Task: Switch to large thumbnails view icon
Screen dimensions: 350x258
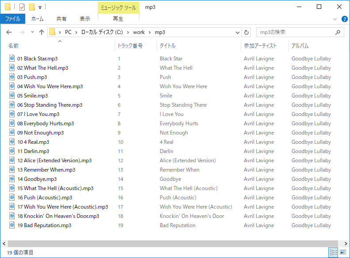Action: [x=343, y=252]
